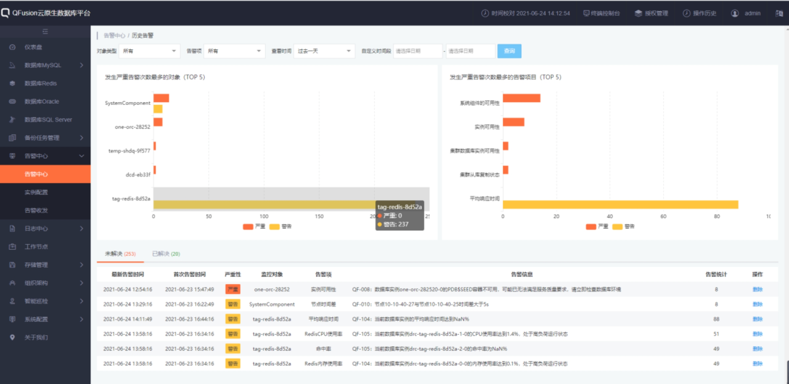Click the Redis database icon in sidebar
Image resolution: width=789 pixels, height=384 pixels.
point(12,83)
